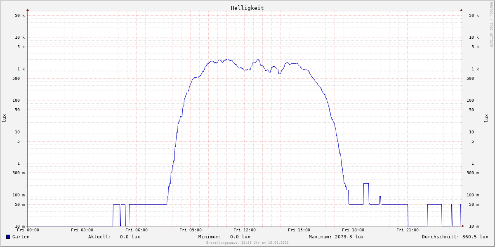Image resolution: width=495 pixels, height=247 pixels.
Task: Click the Fri 18:00 time axis label
Action: pos(353,230)
